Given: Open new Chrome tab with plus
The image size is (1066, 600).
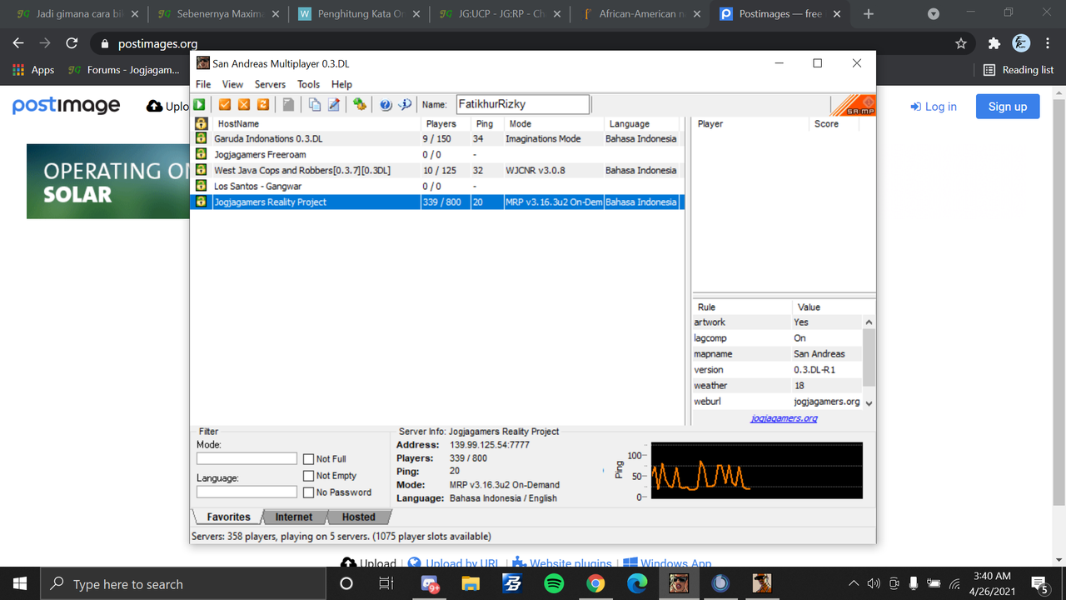Looking at the screenshot, I should [869, 14].
